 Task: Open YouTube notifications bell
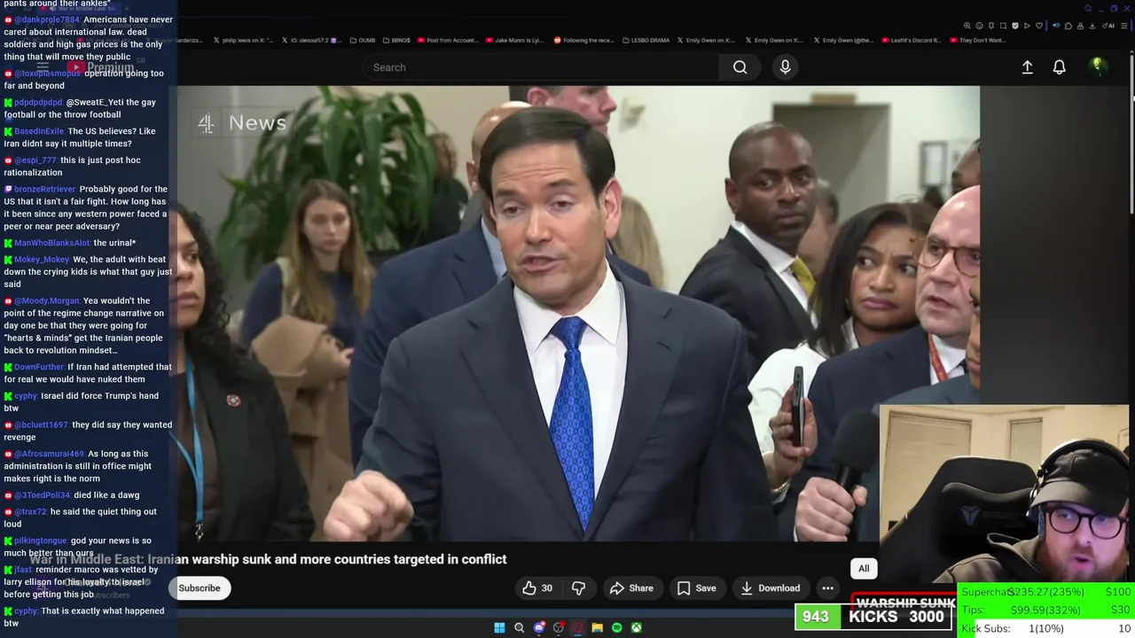[x=1059, y=67]
